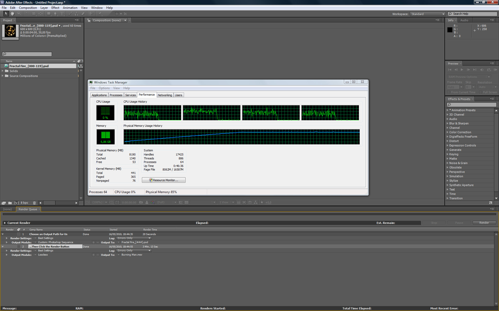The height and width of the screenshot is (311, 499).
Task: Click the 8 bpc color depth setting
Action: (x=24, y=203)
